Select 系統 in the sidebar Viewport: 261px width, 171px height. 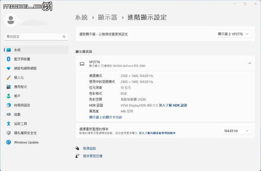pos(36,50)
